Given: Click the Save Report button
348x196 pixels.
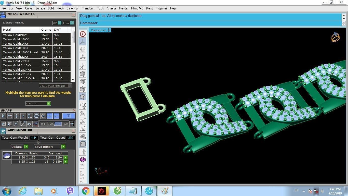Looking at the screenshot, I should click(x=50, y=147).
